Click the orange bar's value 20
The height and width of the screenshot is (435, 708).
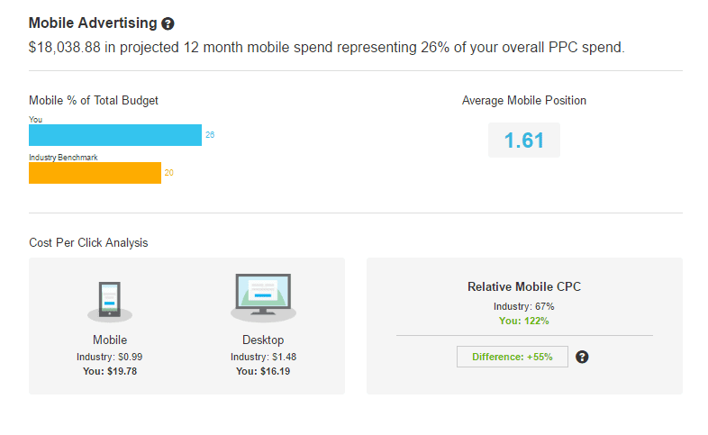tap(168, 173)
